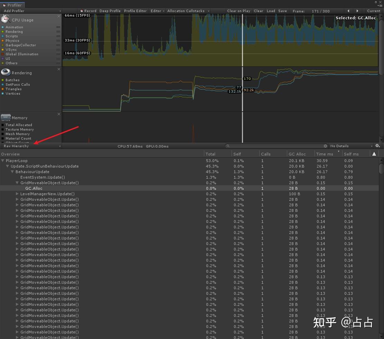The height and width of the screenshot is (339, 384).
Task: Click the CPU Usage stopwatch icon
Action: [x=6, y=19]
